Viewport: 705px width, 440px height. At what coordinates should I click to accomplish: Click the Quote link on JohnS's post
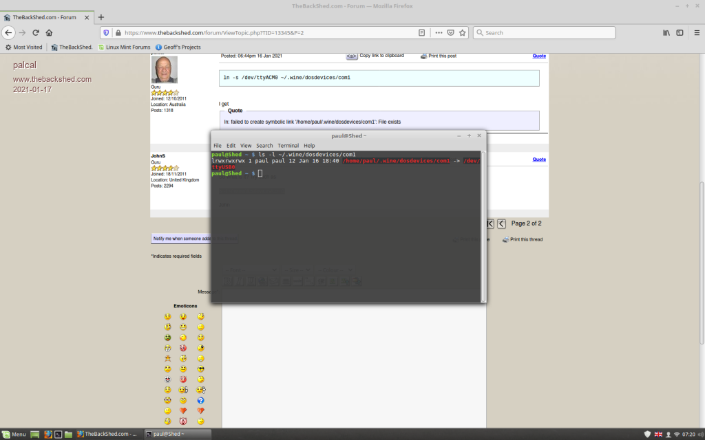(x=538, y=159)
